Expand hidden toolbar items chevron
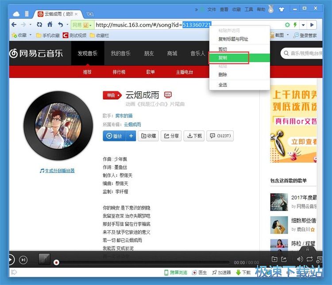332x285 pixels. tap(196, 9)
